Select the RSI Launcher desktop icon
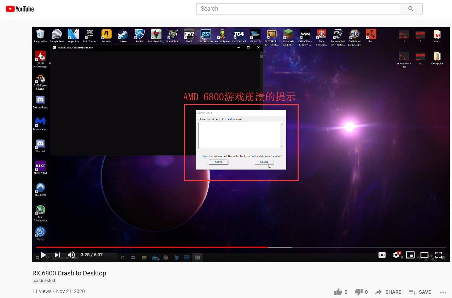This screenshot has height=298, width=452. (206, 36)
